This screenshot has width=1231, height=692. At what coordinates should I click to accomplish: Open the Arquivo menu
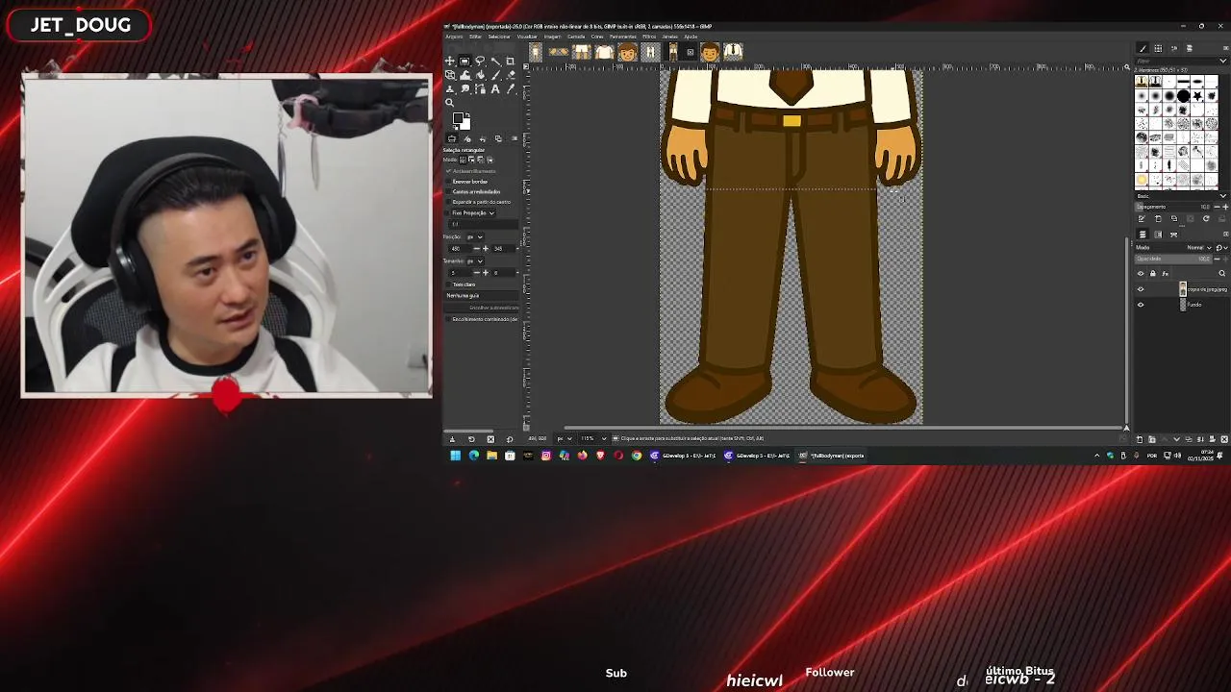(454, 37)
